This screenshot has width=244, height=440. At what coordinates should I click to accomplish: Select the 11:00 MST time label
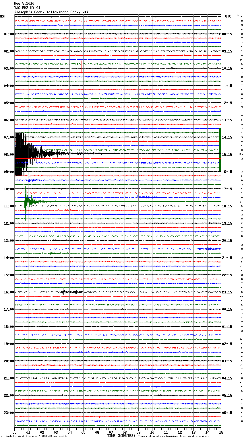[9, 206]
